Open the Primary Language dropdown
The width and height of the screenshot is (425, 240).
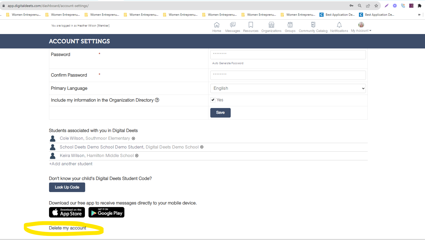coord(288,88)
